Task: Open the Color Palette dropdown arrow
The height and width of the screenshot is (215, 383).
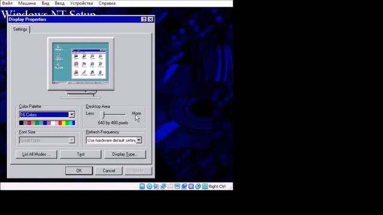Action: pyautogui.click(x=72, y=115)
